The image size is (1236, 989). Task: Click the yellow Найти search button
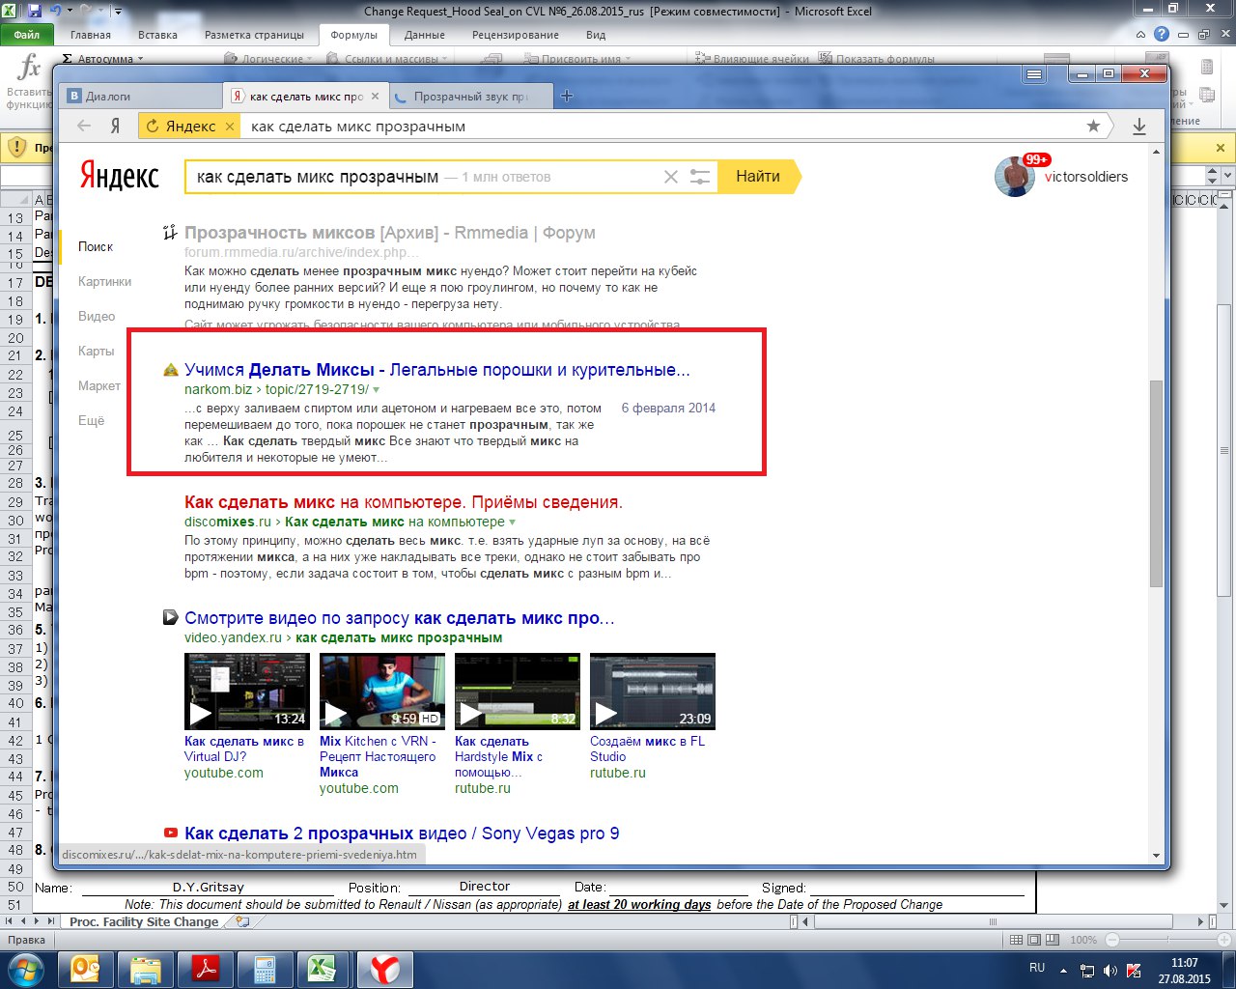coord(759,177)
